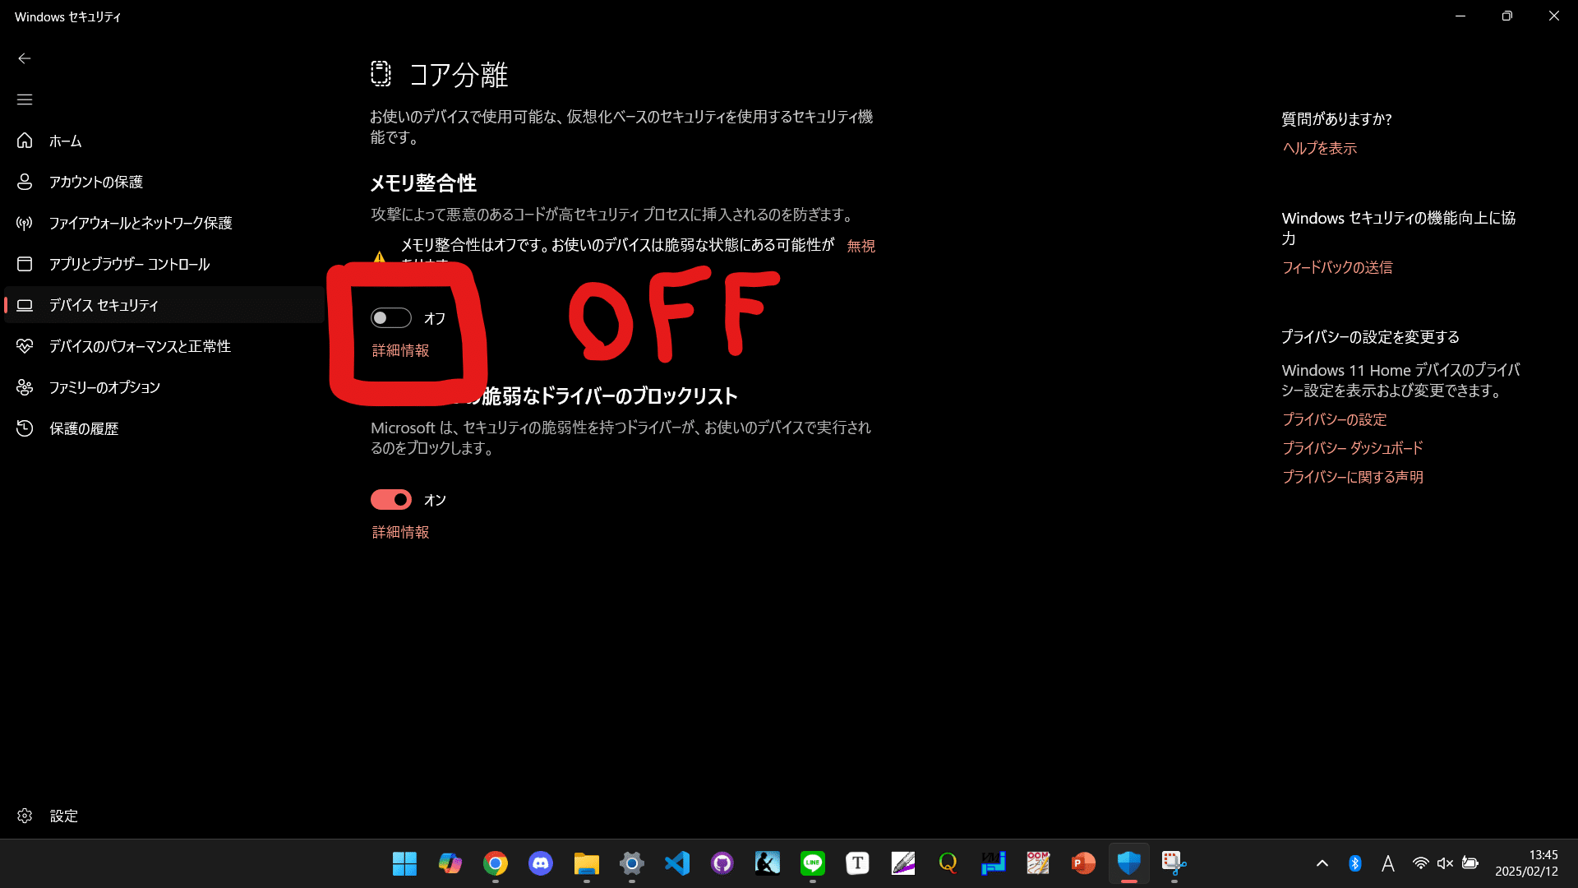Open File Explorer from the taskbar
Viewport: 1578px width, 888px height.
pyautogui.click(x=586, y=863)
